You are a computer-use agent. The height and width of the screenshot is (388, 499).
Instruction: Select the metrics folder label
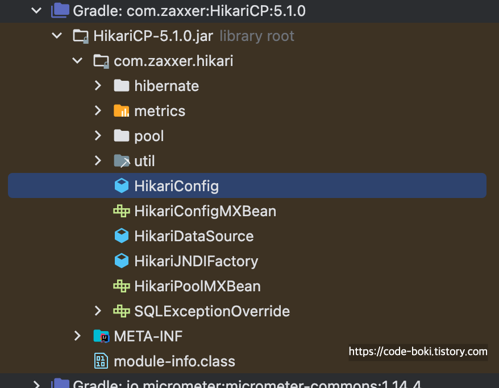[160, 111]
